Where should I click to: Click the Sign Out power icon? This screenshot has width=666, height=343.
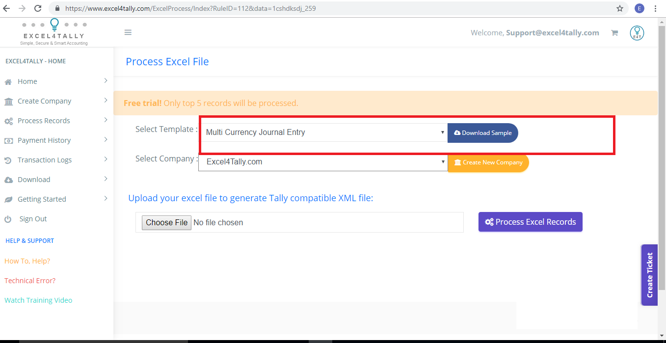(8, 219)
